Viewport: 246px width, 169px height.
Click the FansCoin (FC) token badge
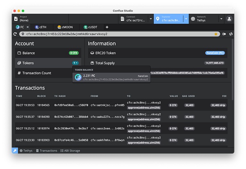point(215,53)
